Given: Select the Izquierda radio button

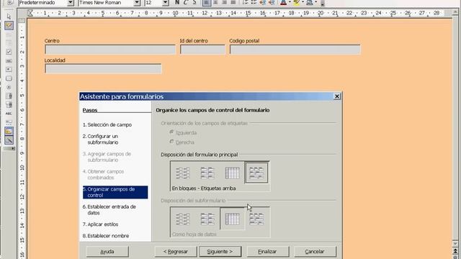Looking at the screenshot, I should click(171, 132).
